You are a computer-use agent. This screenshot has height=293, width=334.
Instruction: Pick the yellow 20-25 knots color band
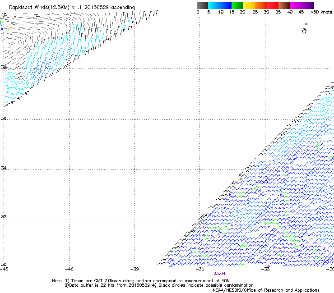click(x=249, y=5)
